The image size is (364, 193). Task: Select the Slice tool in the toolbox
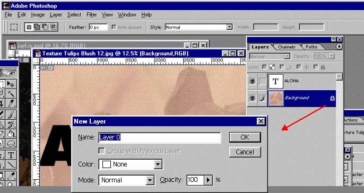(x=11, y=103)
